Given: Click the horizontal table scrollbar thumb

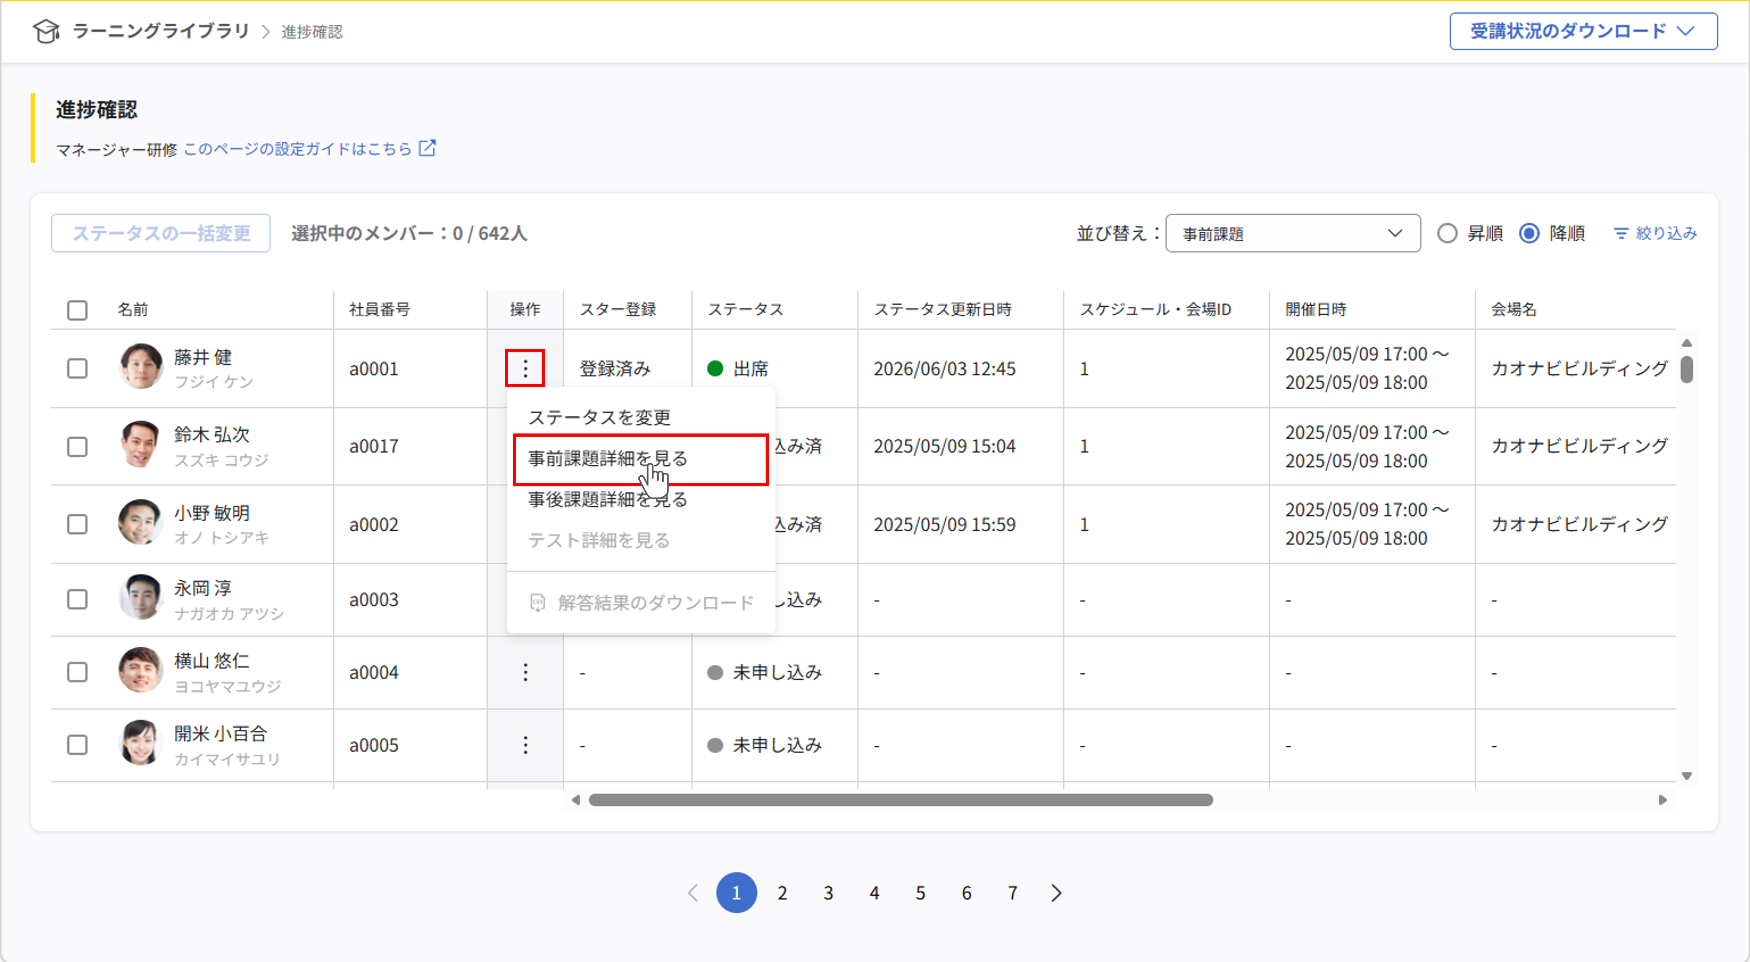Looking at the screenshot, I should (901, 800).
